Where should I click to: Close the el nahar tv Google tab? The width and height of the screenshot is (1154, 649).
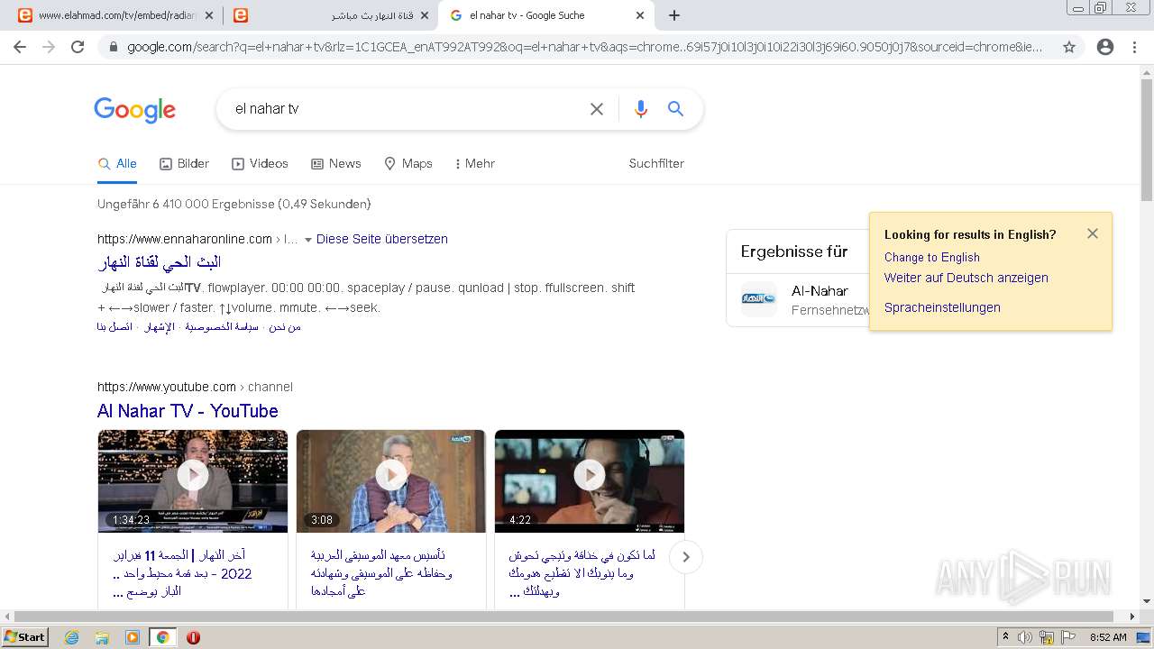[x=640, y=15]
